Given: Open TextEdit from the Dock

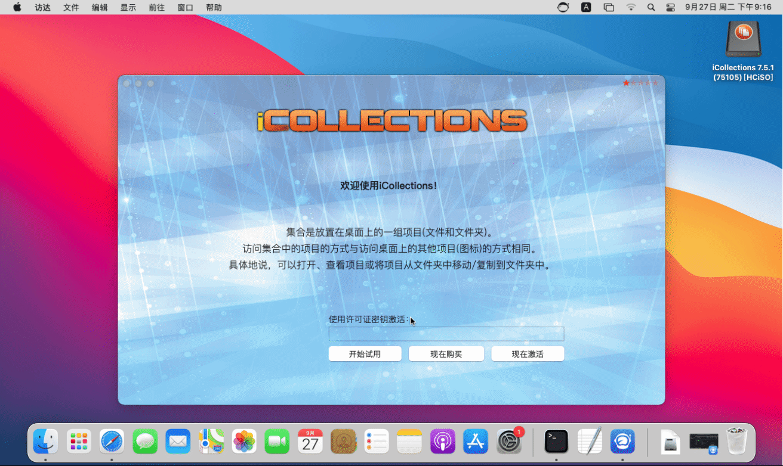Looking at the screenshot, I should tap(590, 442).
